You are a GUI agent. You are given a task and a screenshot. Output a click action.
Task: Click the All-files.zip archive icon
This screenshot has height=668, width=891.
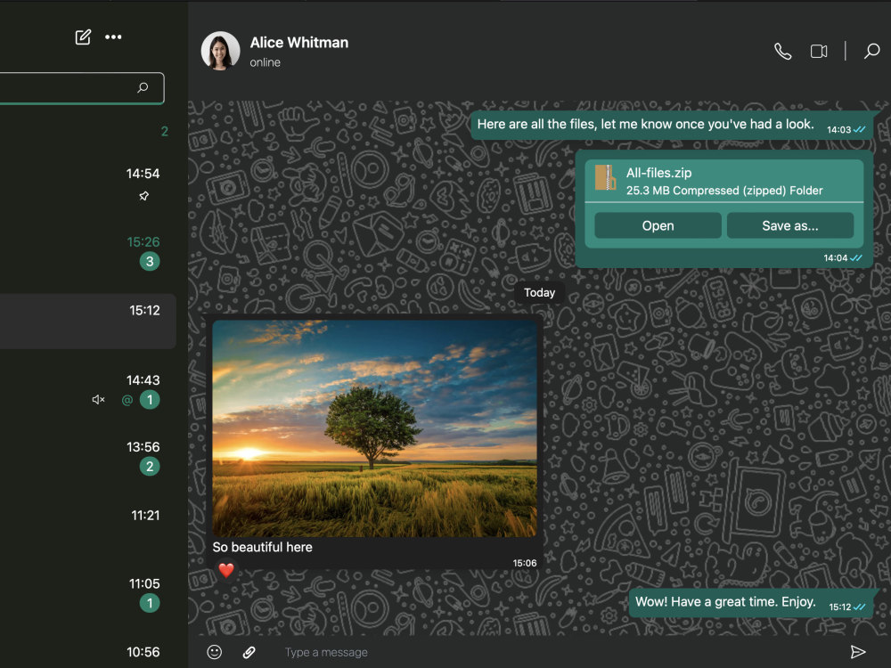(605, 177)
